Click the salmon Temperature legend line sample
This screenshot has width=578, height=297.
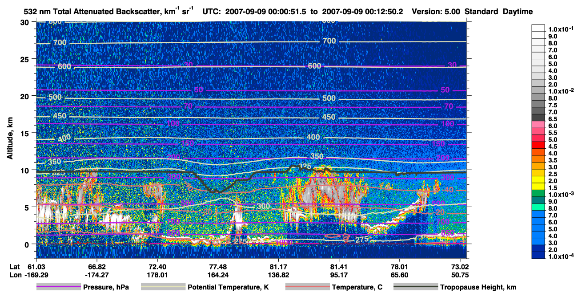[x=307, y=287]
